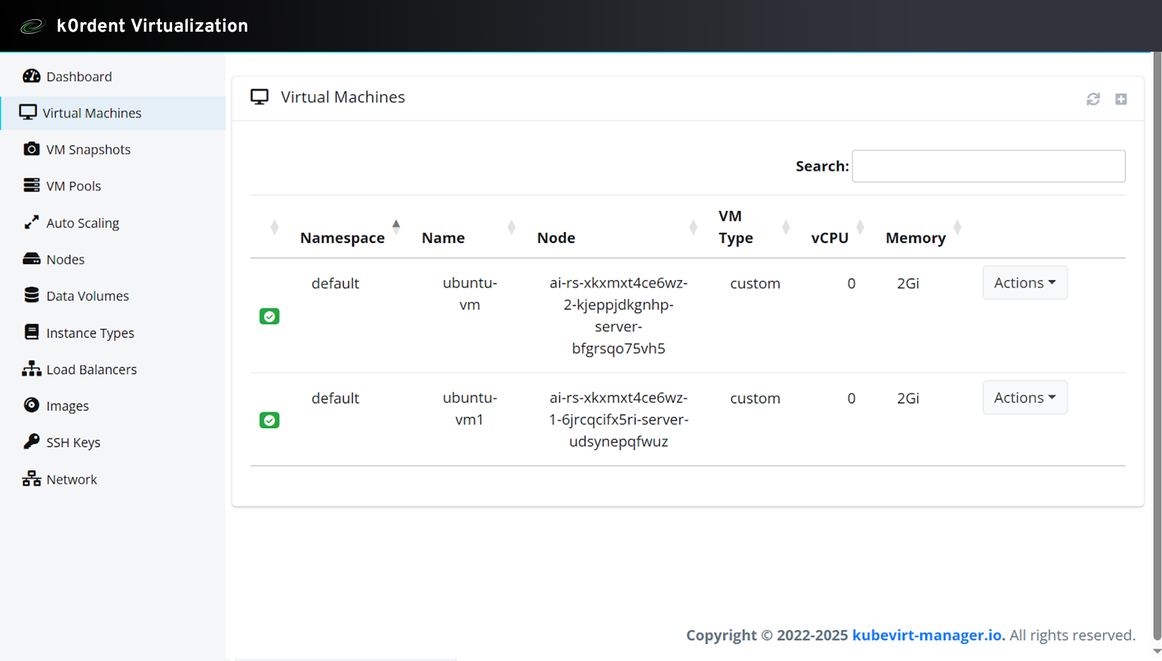Click the Auto Scaling arrows icon

point(31,222)
